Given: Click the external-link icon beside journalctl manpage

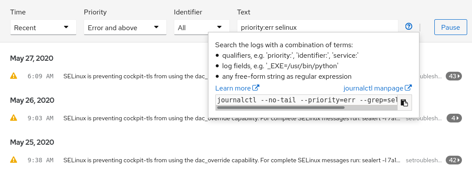Looking at the screenshot, I should 408,88.
